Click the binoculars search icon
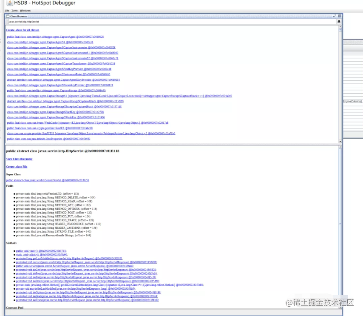The height and width of the screenshot is (316, 363). pos(339,22)
